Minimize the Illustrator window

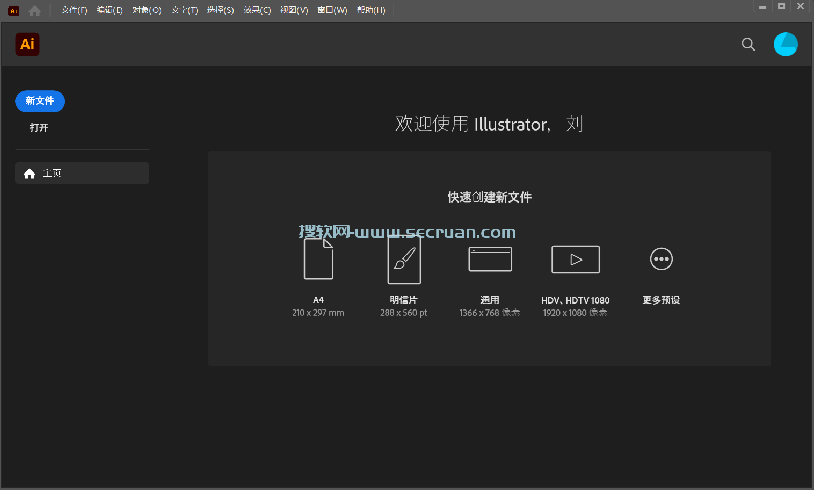click(x=762, y=6)
